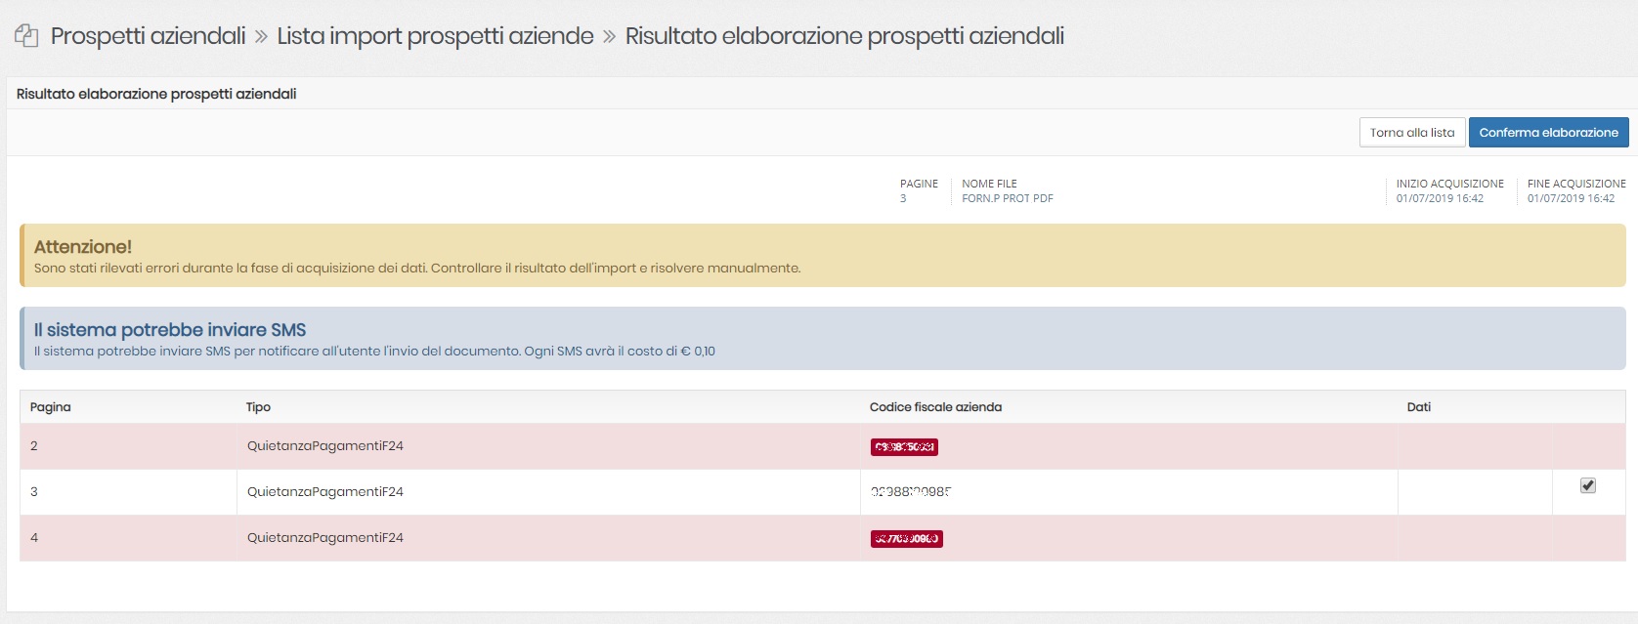Select the fiscal code in the page 3 row
Viewport: 1638px width, 624px height.
pyautogui.click(x=910, y=492)
